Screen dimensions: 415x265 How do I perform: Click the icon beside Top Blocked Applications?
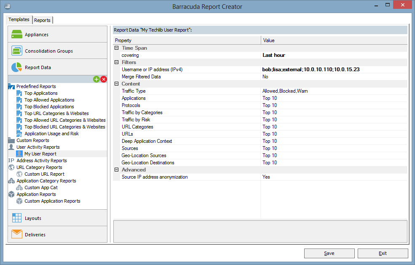[x=19, y=107]
